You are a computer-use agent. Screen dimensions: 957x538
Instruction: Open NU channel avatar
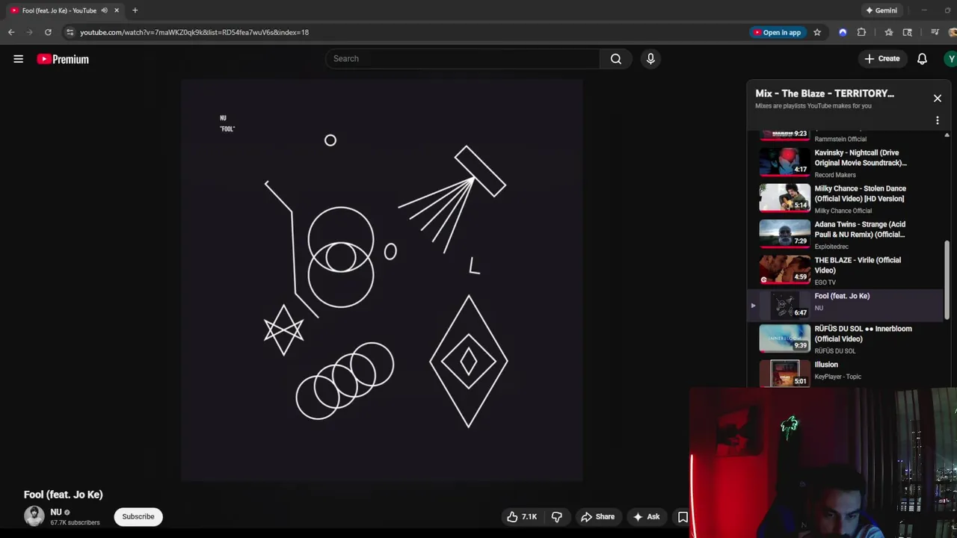point(34,516)
